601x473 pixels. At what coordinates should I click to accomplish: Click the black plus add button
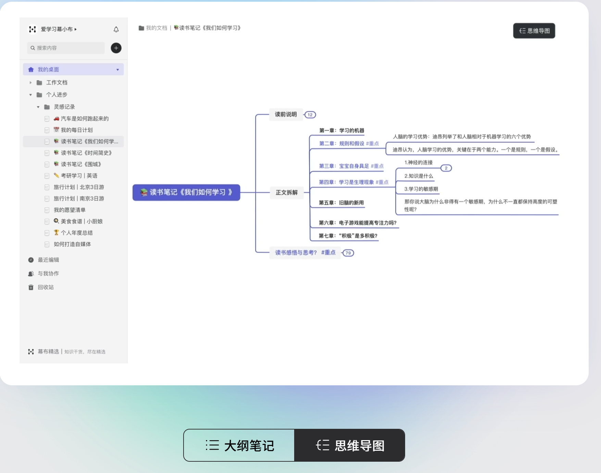pyautogui.click(x=116, y=48)
